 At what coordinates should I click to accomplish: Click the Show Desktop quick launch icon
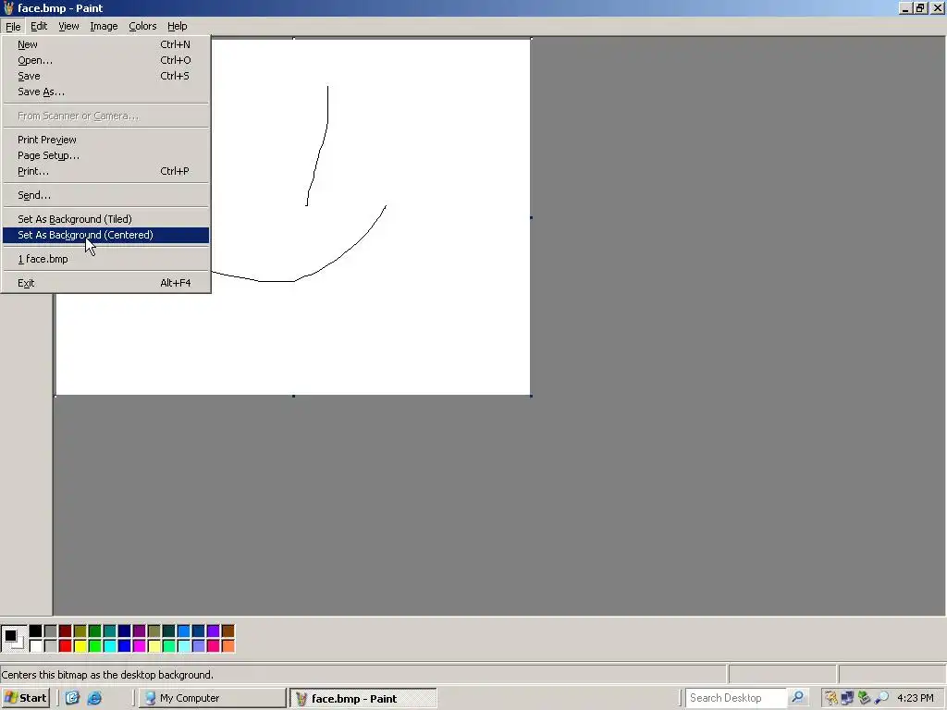72,698
